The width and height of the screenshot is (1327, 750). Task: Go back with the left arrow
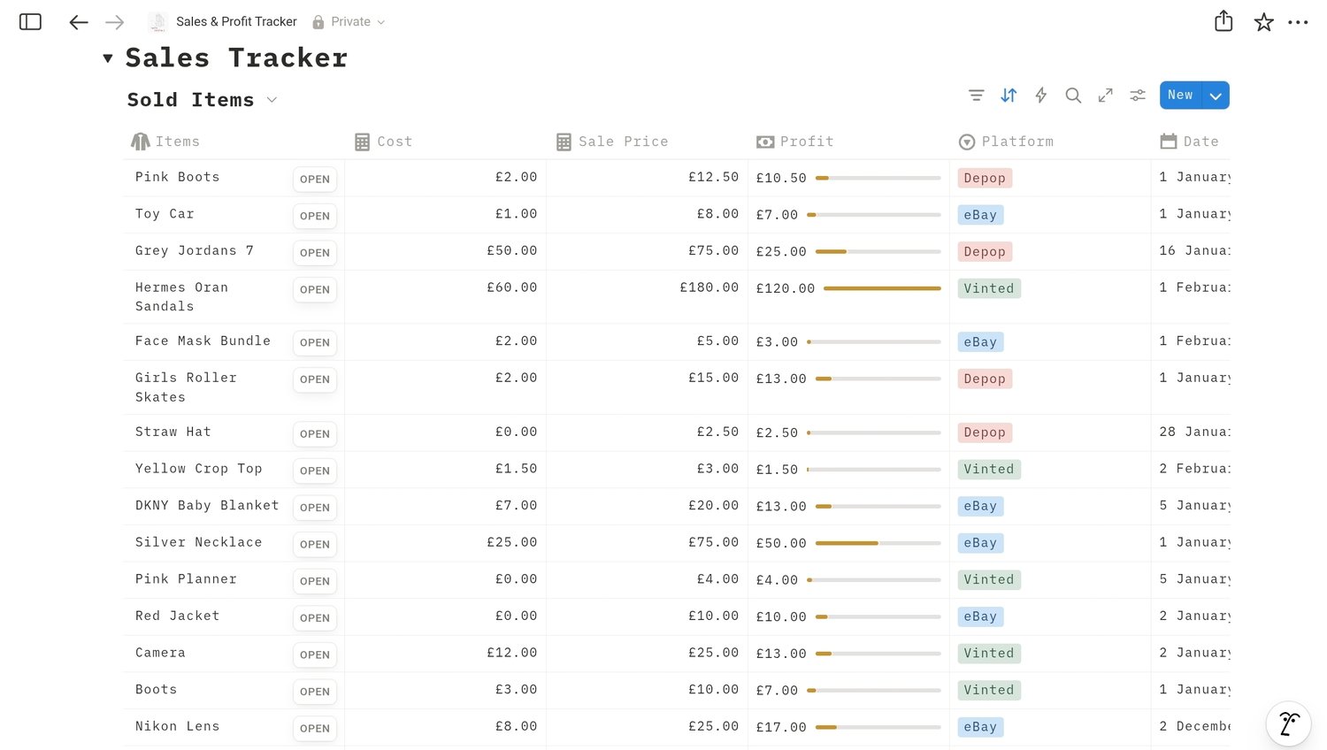click(x=79, y=22)
